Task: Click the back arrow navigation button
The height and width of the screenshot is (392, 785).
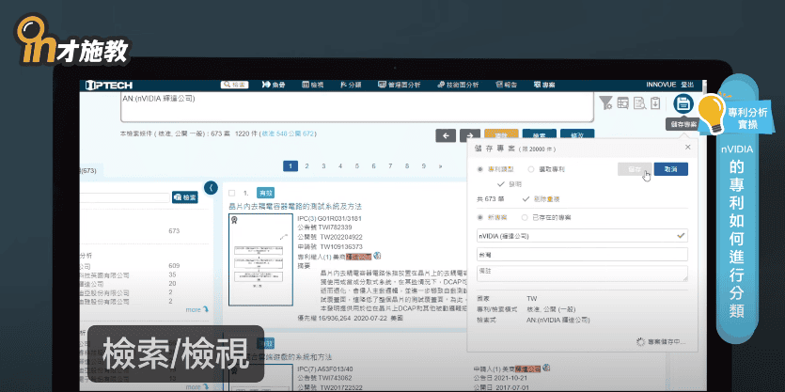Action: 447,135
